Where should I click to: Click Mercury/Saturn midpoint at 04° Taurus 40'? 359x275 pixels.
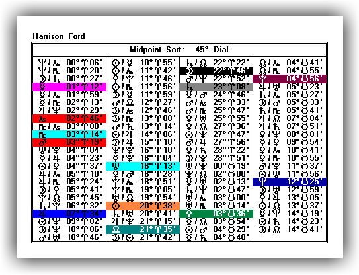pyautogui.click(x=217, y=237)
